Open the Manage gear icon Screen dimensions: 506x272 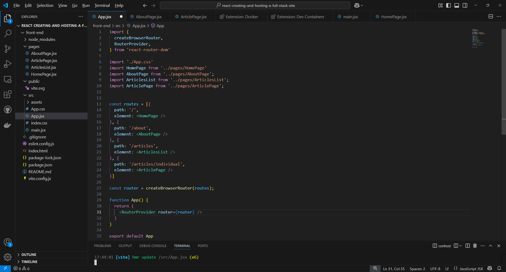click(8, 257)
